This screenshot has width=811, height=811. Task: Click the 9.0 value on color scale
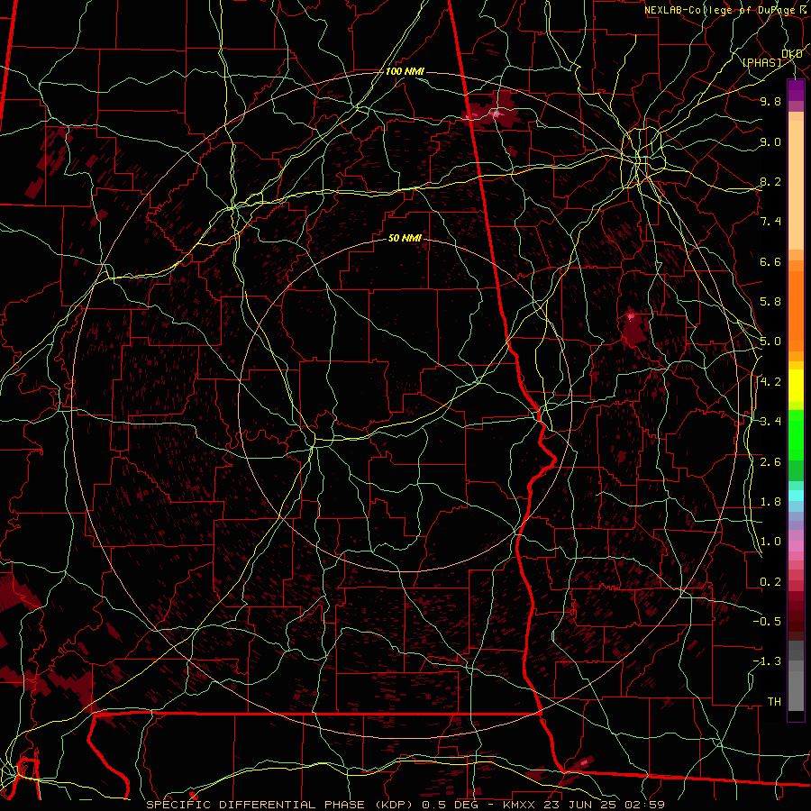tap(770, 141)
